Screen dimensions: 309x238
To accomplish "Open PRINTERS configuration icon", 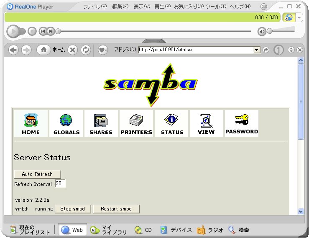I will (x=136, y=123).
